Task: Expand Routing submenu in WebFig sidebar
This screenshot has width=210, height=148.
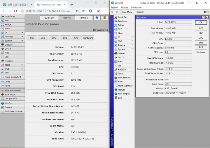Action: pos(12,37)
